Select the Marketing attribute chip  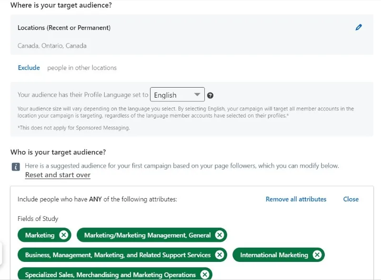click(40, 235)
